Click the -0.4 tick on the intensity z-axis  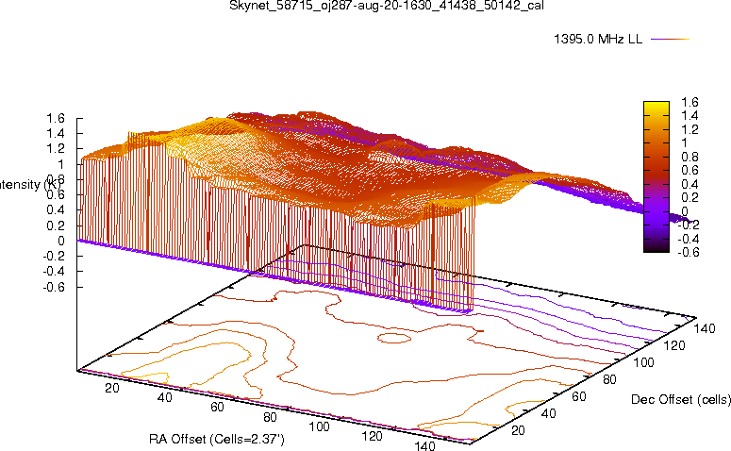54,271
